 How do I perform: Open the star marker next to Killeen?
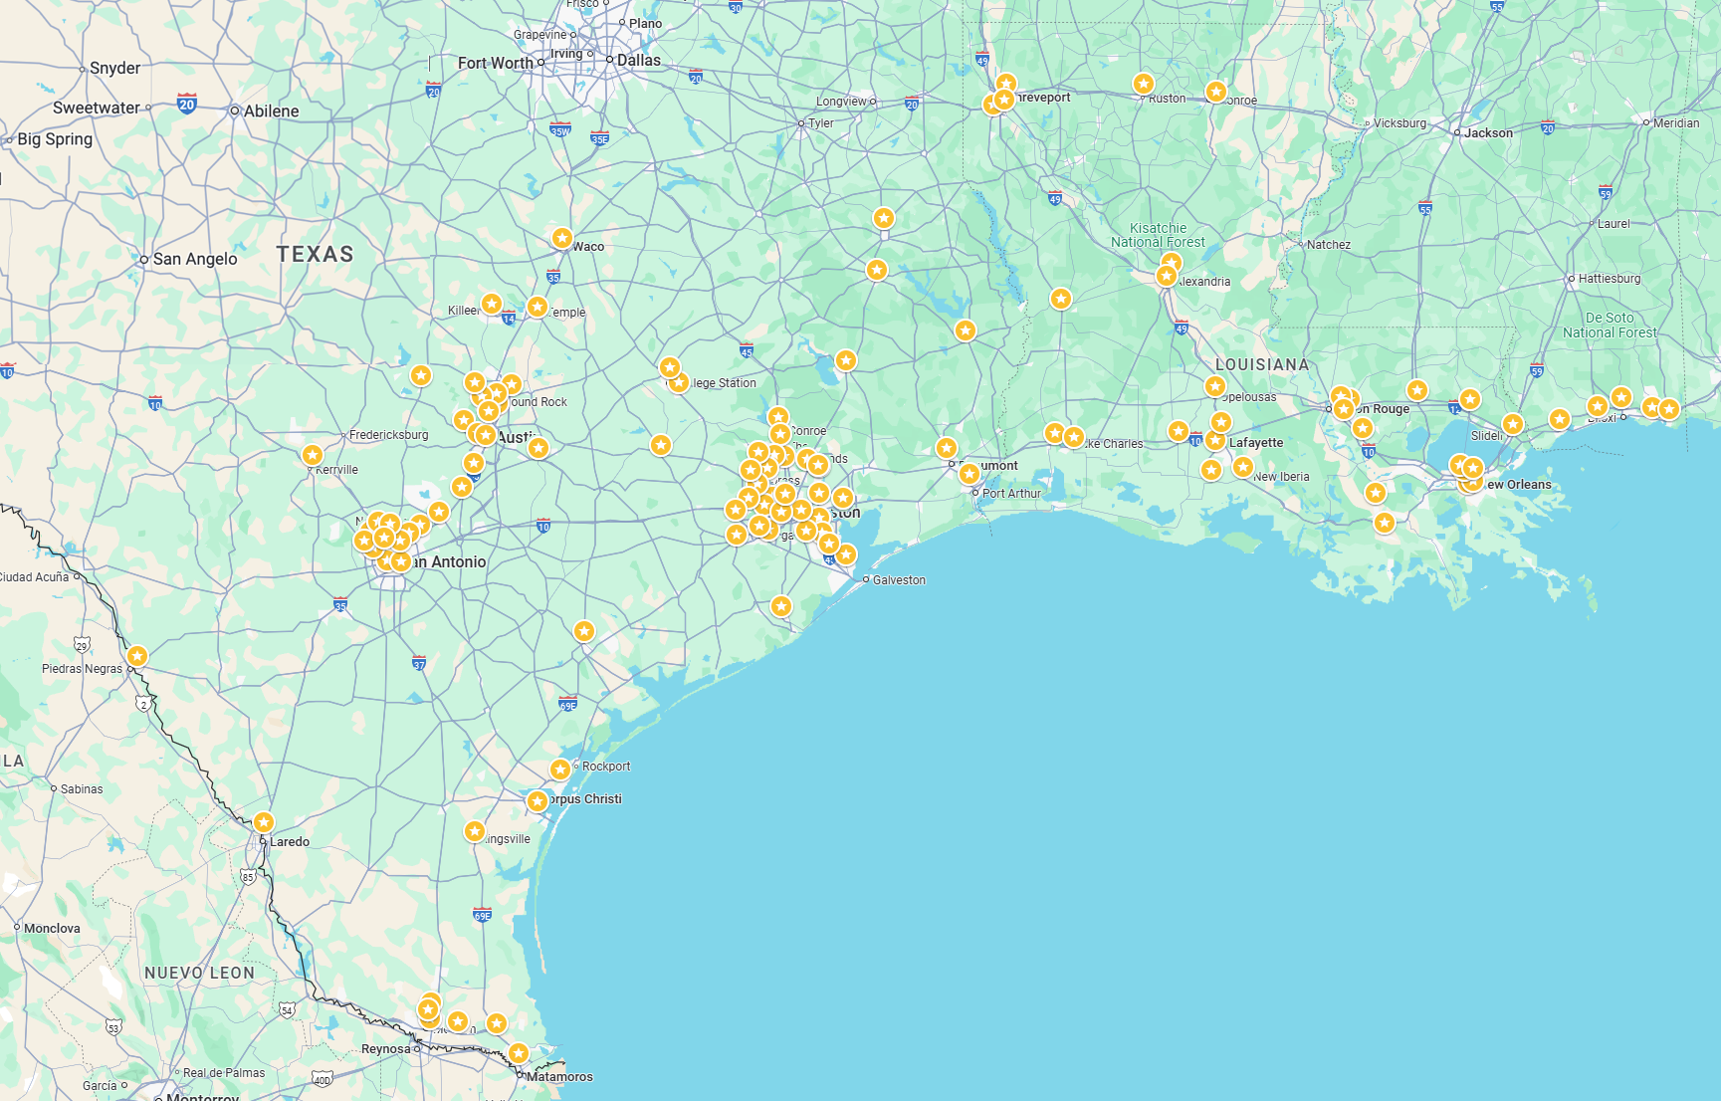pyautogui.click(x=492, y=304)
